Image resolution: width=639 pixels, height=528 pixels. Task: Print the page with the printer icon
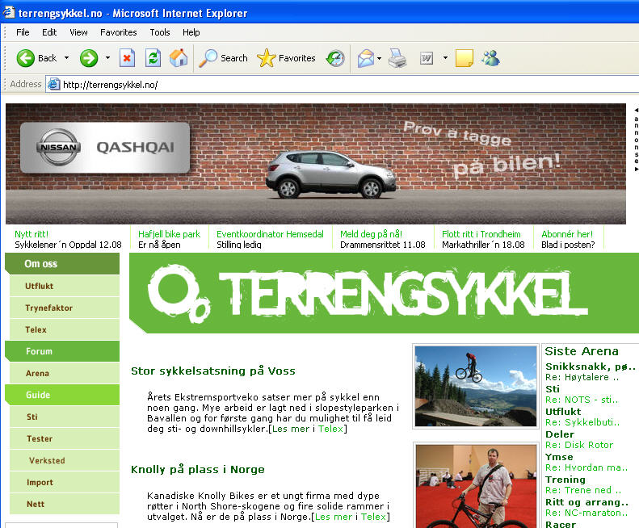pos(397,58)
